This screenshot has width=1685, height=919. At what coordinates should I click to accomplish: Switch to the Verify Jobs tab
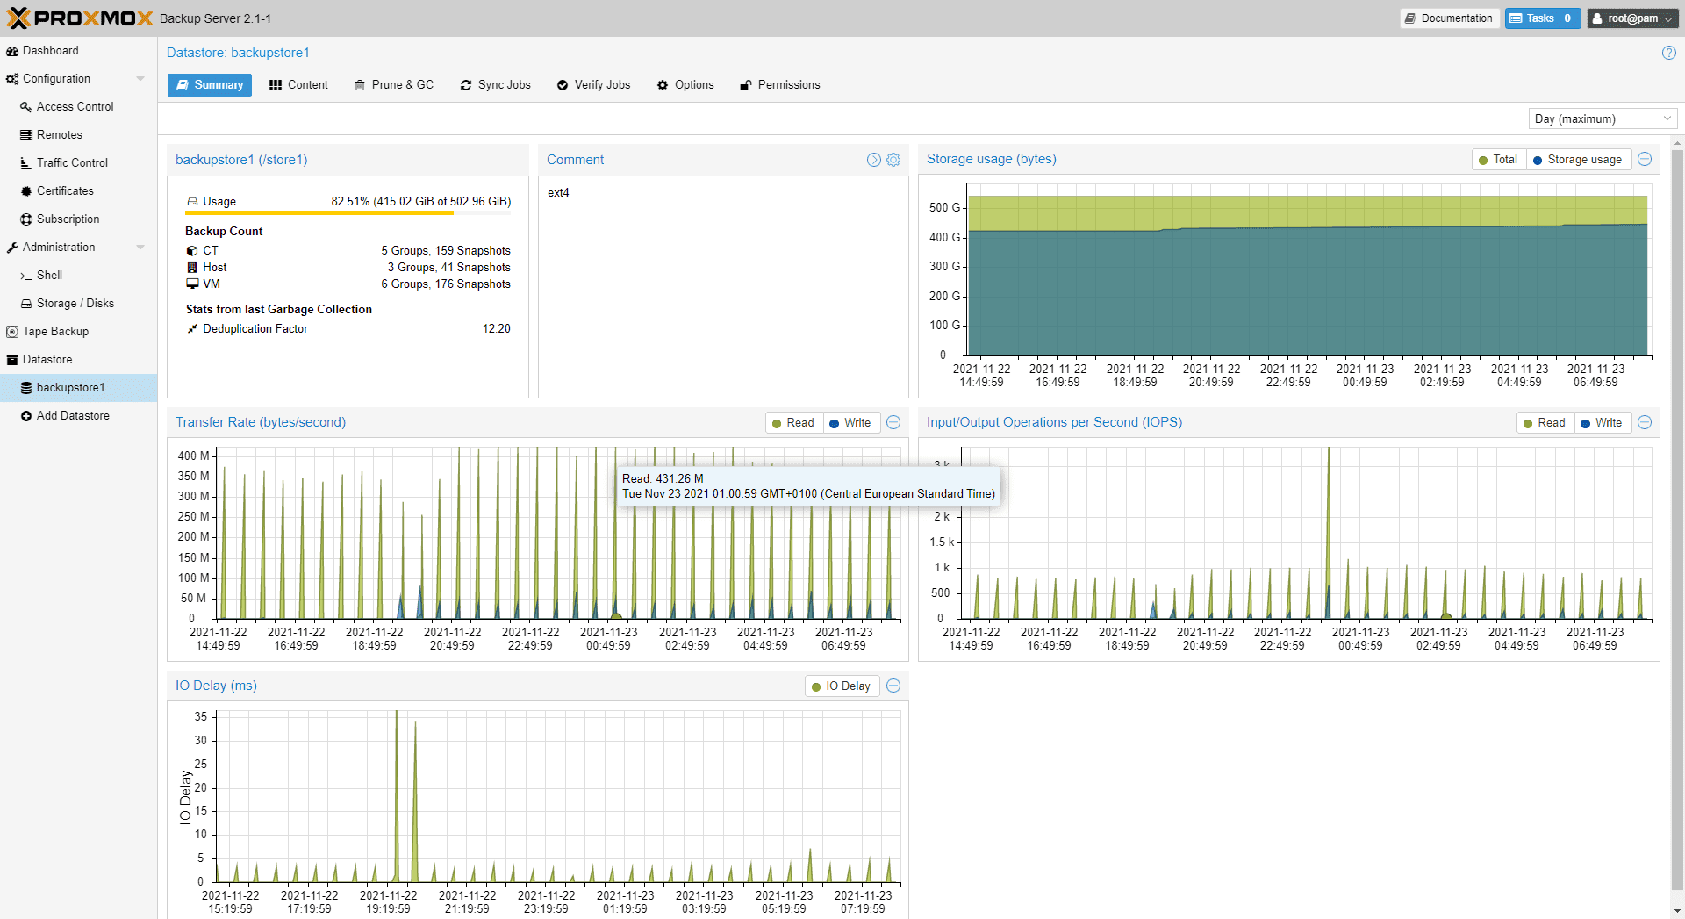pos(593,85)
